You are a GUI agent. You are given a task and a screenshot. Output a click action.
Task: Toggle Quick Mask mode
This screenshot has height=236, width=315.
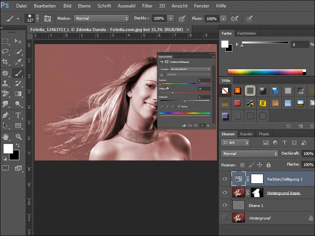pos(5,168)
